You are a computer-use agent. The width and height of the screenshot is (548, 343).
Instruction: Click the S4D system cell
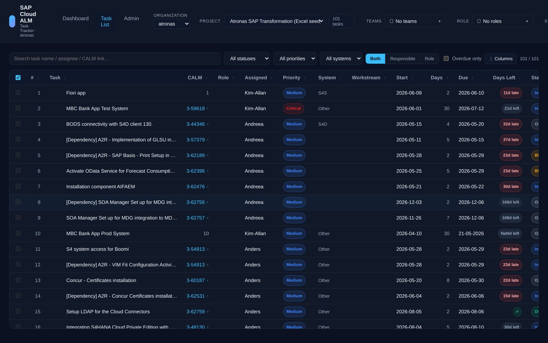click(x=323, y=124)
